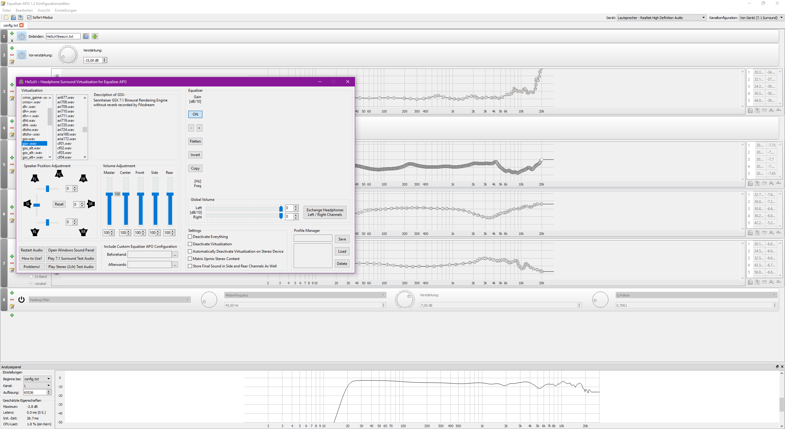Click the Master volume slider handle
Screen dimensions: 785x429
(109, 194)
